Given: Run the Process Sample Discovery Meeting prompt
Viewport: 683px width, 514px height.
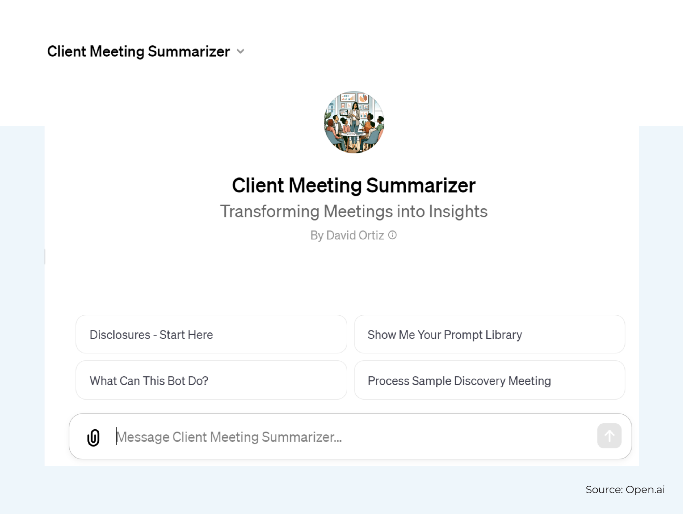Looking at the screenshot, I should (490, 380).
